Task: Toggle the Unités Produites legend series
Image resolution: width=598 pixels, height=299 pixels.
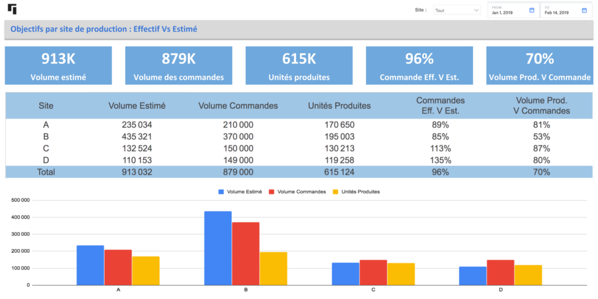Action: coord(356,192)
